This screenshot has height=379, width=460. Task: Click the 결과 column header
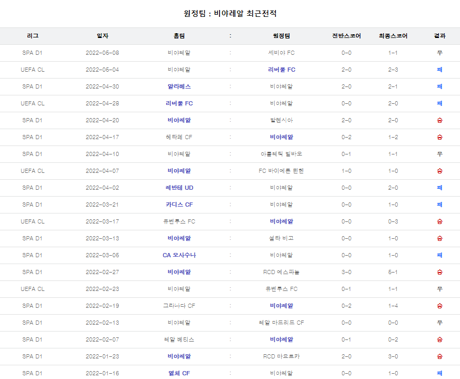pos(440,36)
